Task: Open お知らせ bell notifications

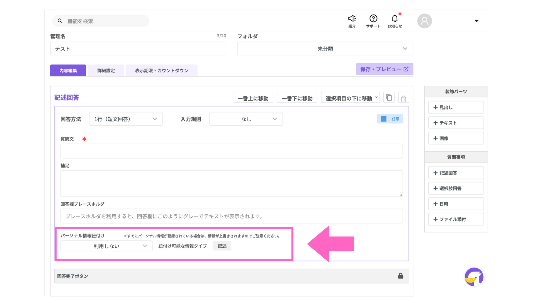Action: [x=395, y=19]
